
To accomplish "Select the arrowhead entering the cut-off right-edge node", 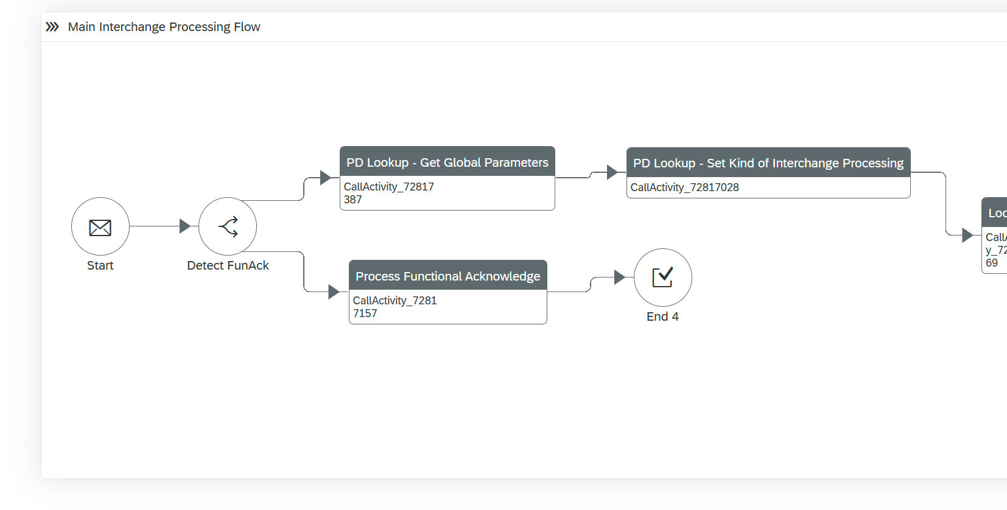I will coord(967,235).
